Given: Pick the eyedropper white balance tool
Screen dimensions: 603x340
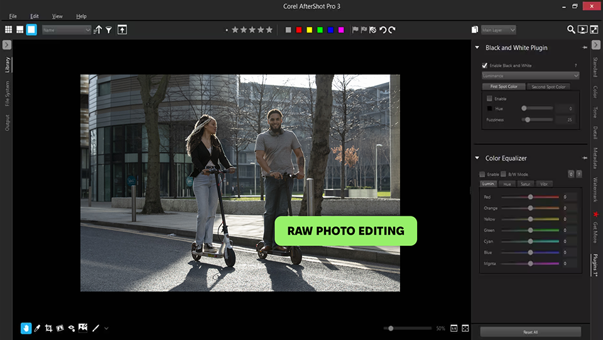Looking at the screenshot, I should click(37, 327).
